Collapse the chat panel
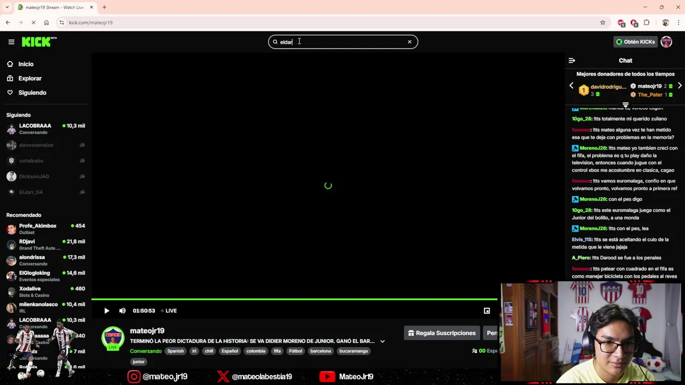The width and height of the screenshot is (685, 385). [572, 60]
